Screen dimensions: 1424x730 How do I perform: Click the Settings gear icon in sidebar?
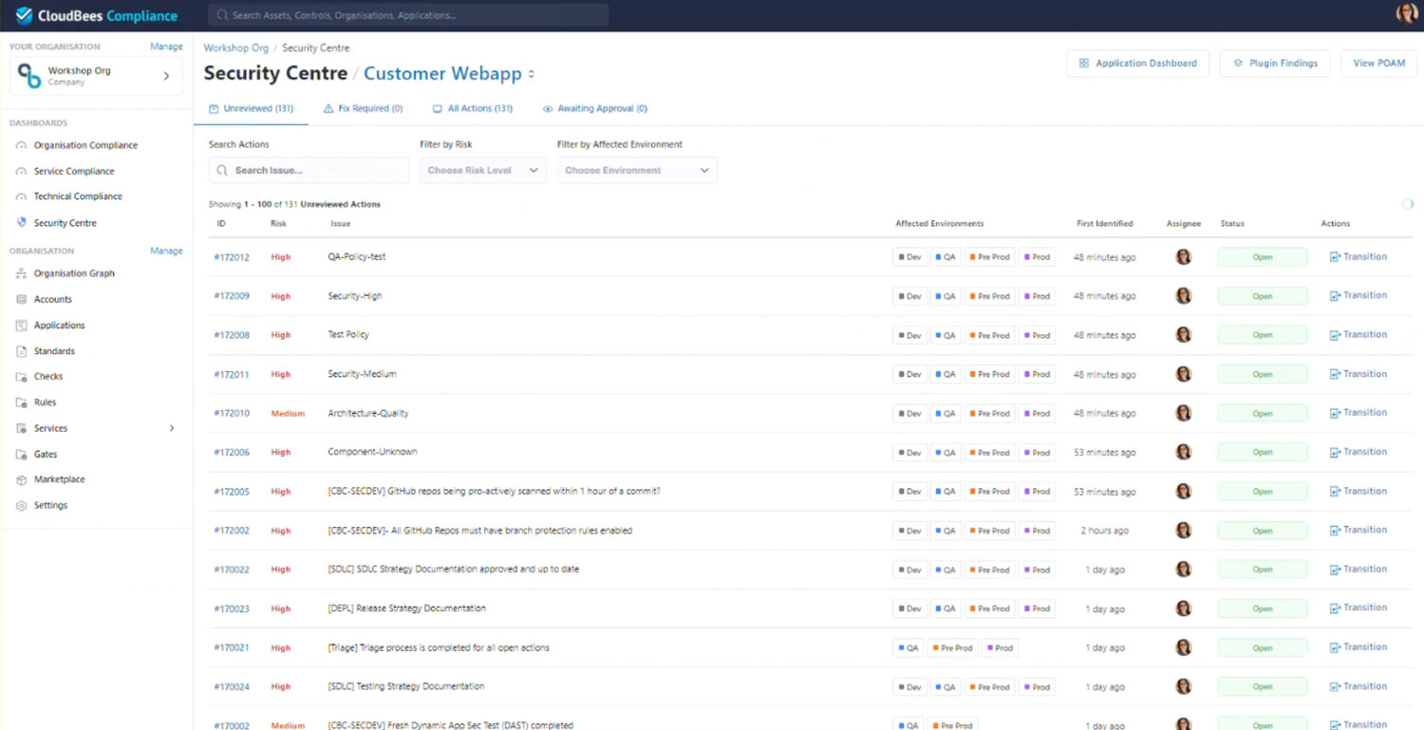pos(22,505)
